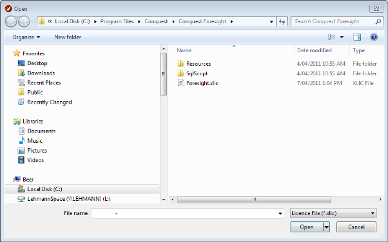Click the magnifier search icon

378,21
